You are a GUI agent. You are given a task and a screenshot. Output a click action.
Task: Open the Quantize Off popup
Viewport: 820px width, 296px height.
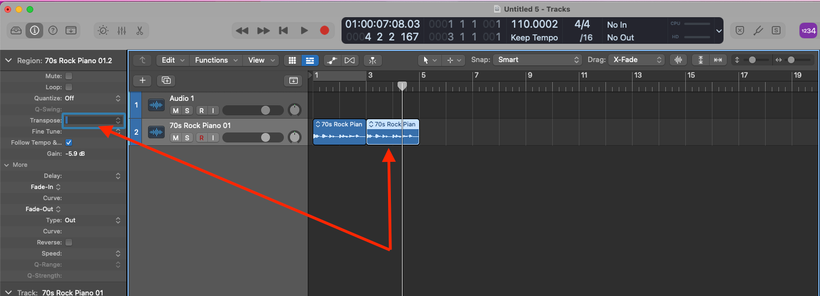[93, 98]
